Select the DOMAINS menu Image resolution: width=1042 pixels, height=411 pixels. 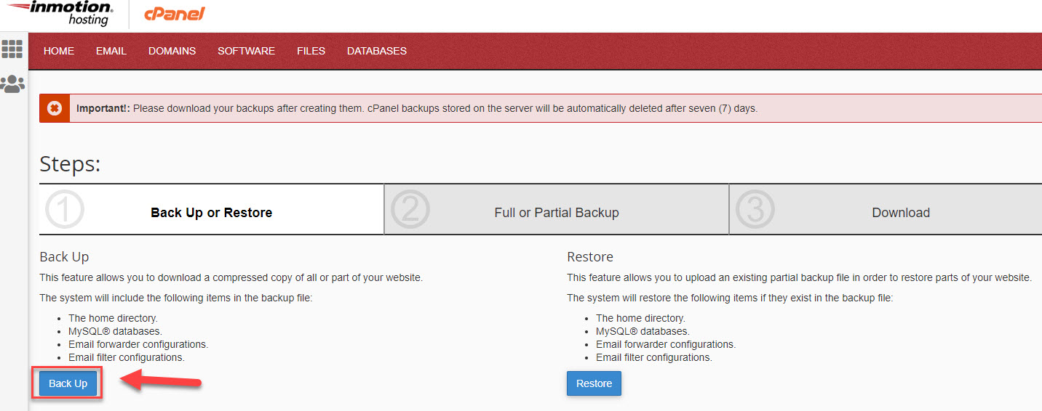click(x=172, y=51)
